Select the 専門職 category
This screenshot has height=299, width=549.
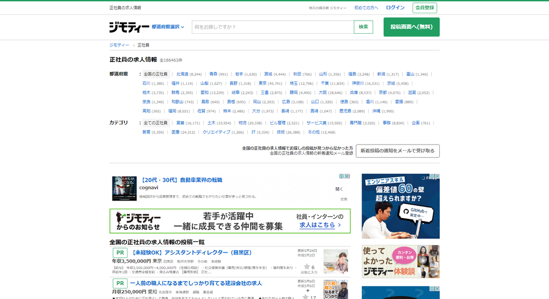point(355,123)
